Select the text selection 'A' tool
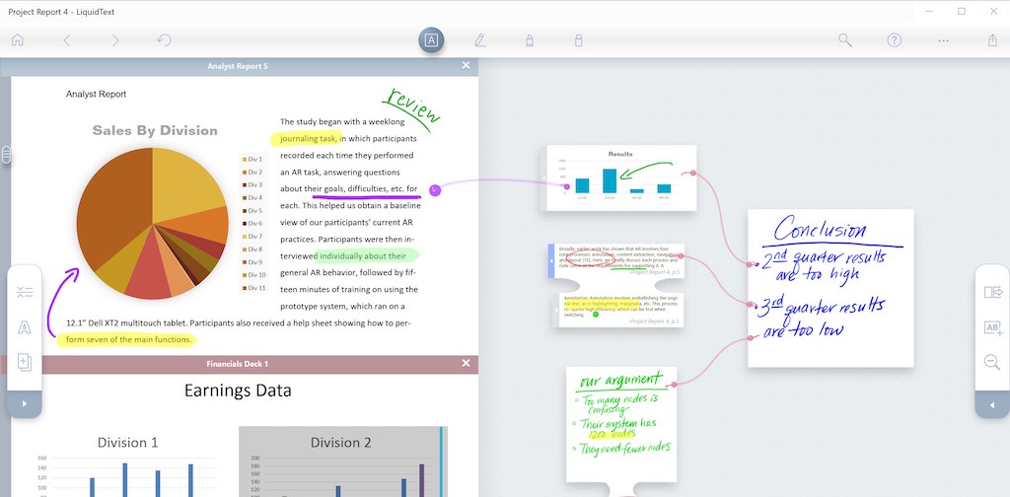This screenshot has width=1010, height=497. 432,39
